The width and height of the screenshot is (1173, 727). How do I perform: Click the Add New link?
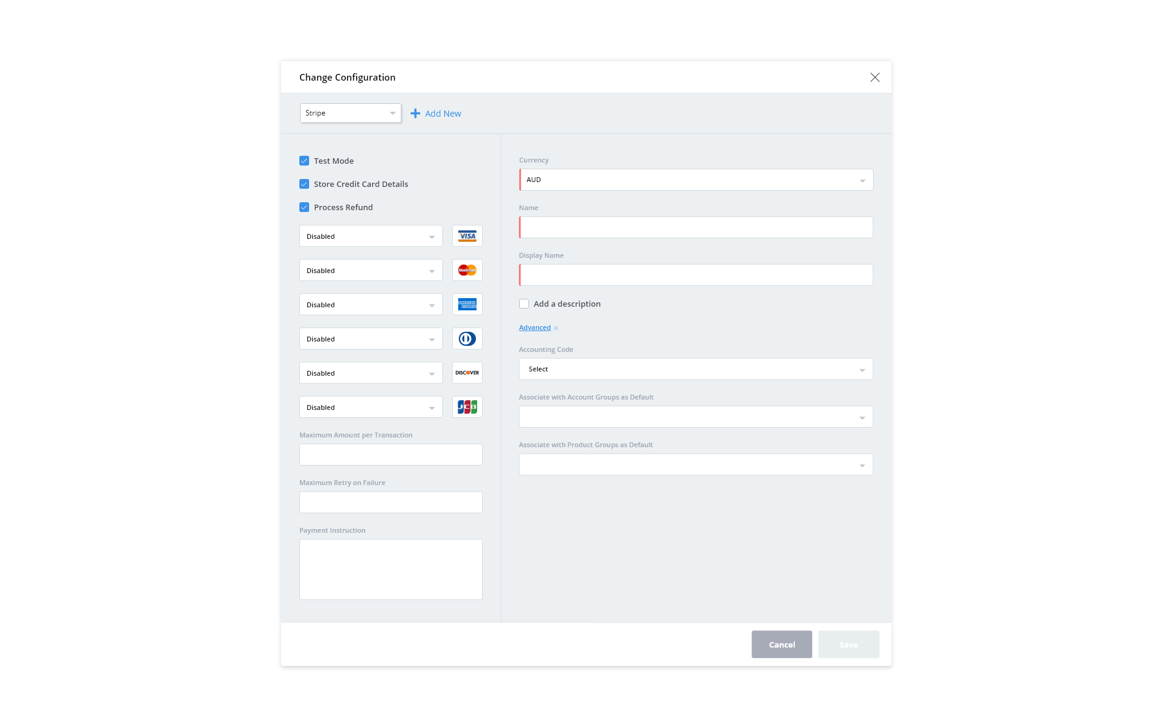pyautogui.click(x=443, y=114)
